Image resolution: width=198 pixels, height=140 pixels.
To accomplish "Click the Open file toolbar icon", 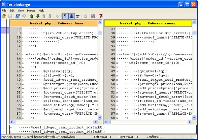I will [4, 16].
